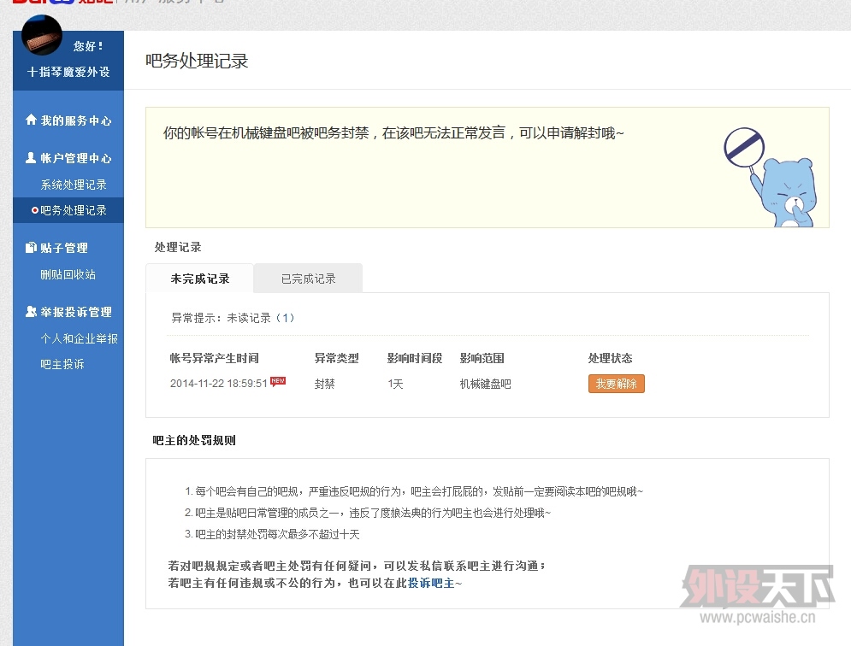851x646 pixels.
Task: Click the document icon beside 贴子管理
Action: (x=32, y=248)
